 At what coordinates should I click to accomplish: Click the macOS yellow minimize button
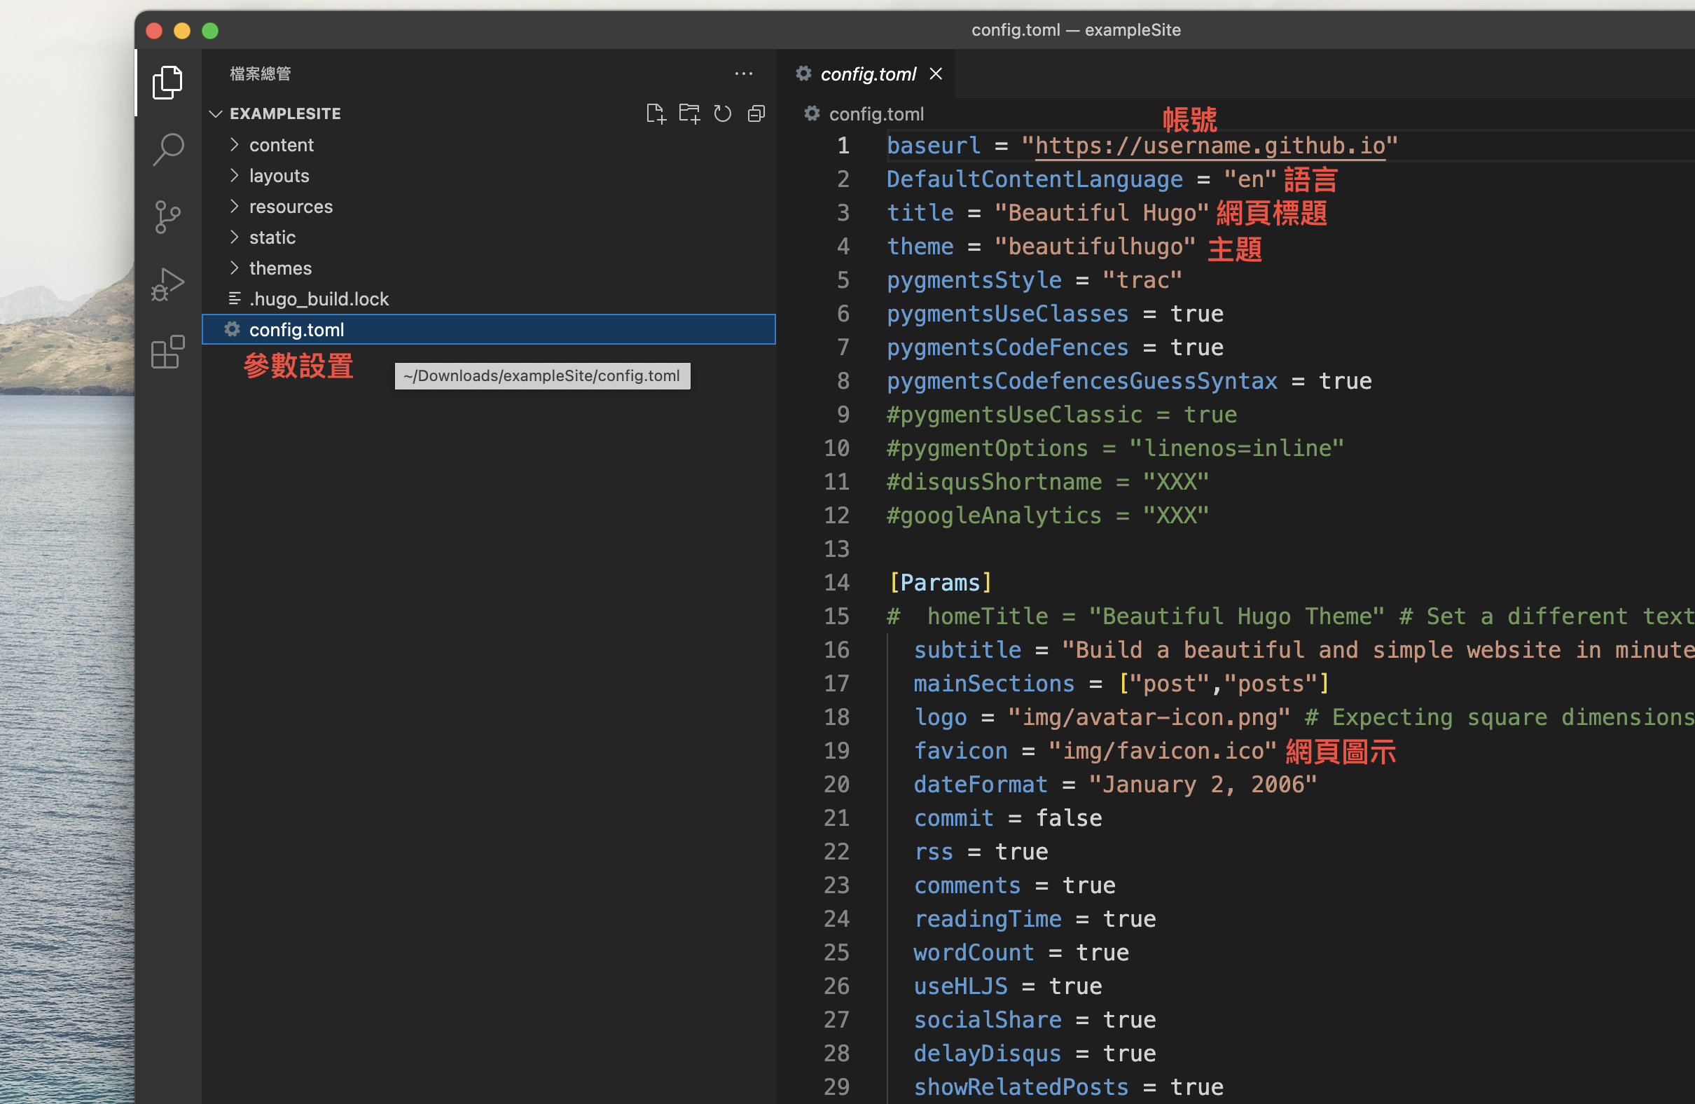(182, 31)
